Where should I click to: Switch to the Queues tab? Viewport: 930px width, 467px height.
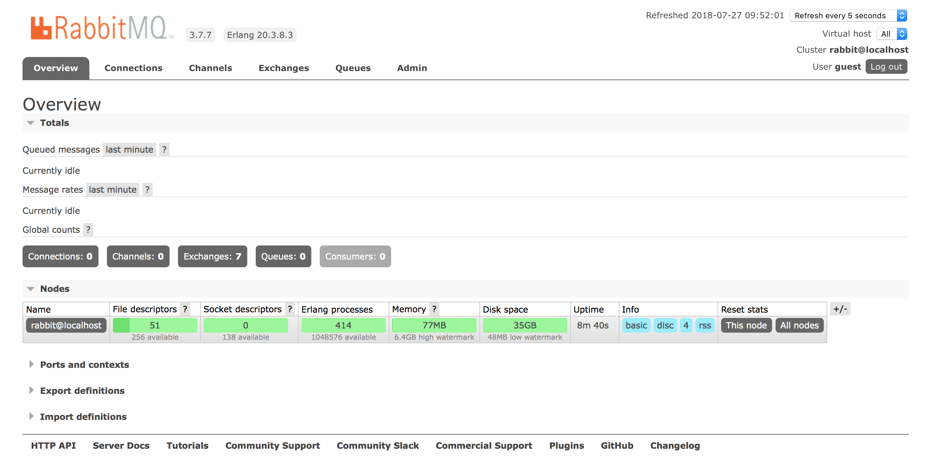353,68
